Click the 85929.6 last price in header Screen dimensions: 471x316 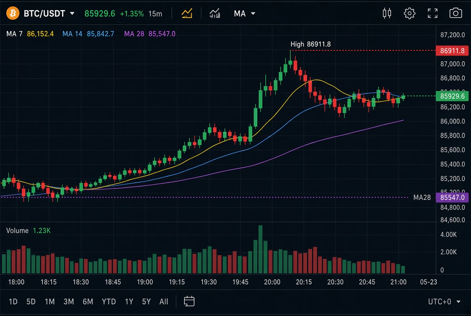pyautogui.click(x=100, y=14)
